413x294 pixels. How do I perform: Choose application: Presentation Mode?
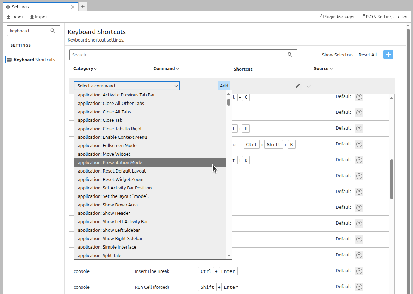[x=150, y=162]
